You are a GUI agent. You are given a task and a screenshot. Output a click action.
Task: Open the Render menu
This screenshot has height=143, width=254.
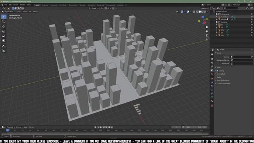16,5
